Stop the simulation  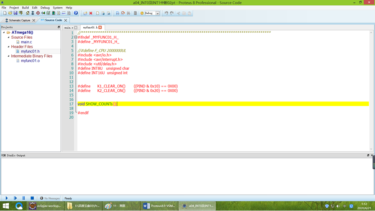click(x=32, y=198)
